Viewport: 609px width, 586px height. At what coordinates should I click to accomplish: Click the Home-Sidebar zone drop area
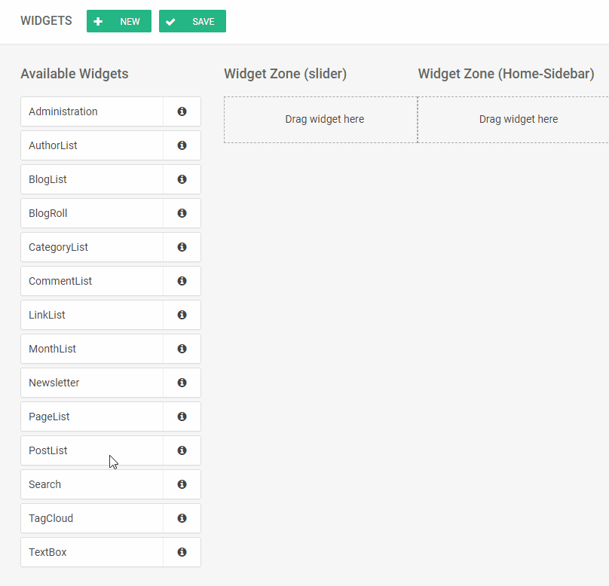513,120
